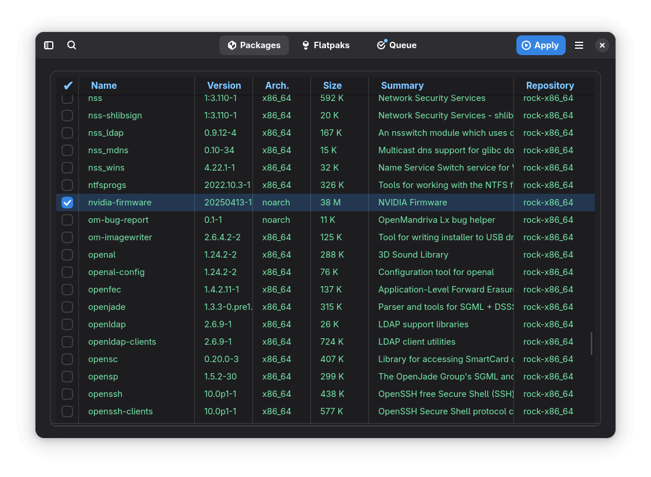Image resolution: width=651 pixels, height=477 pixels.
Task: Select the openldap-clients row
Action: coord(122,342)
